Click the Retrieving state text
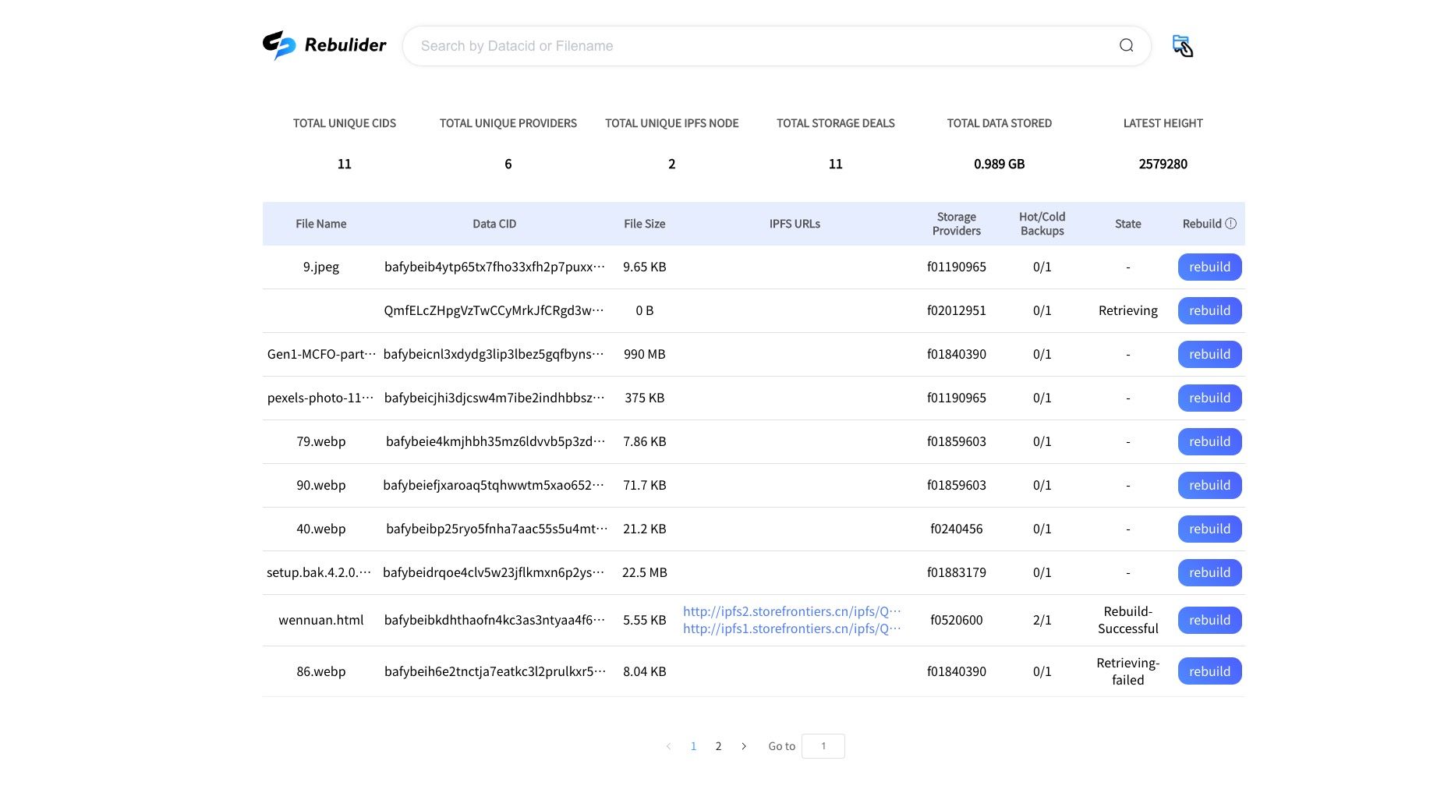 tap(1127, 310)
